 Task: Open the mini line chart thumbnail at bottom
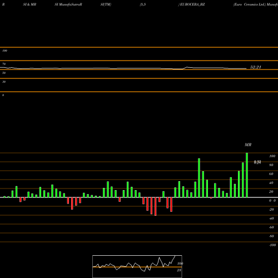[x=137, y=266]
